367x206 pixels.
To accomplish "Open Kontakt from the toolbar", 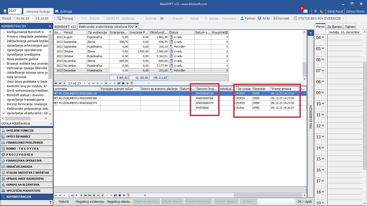I will [281, 18].
